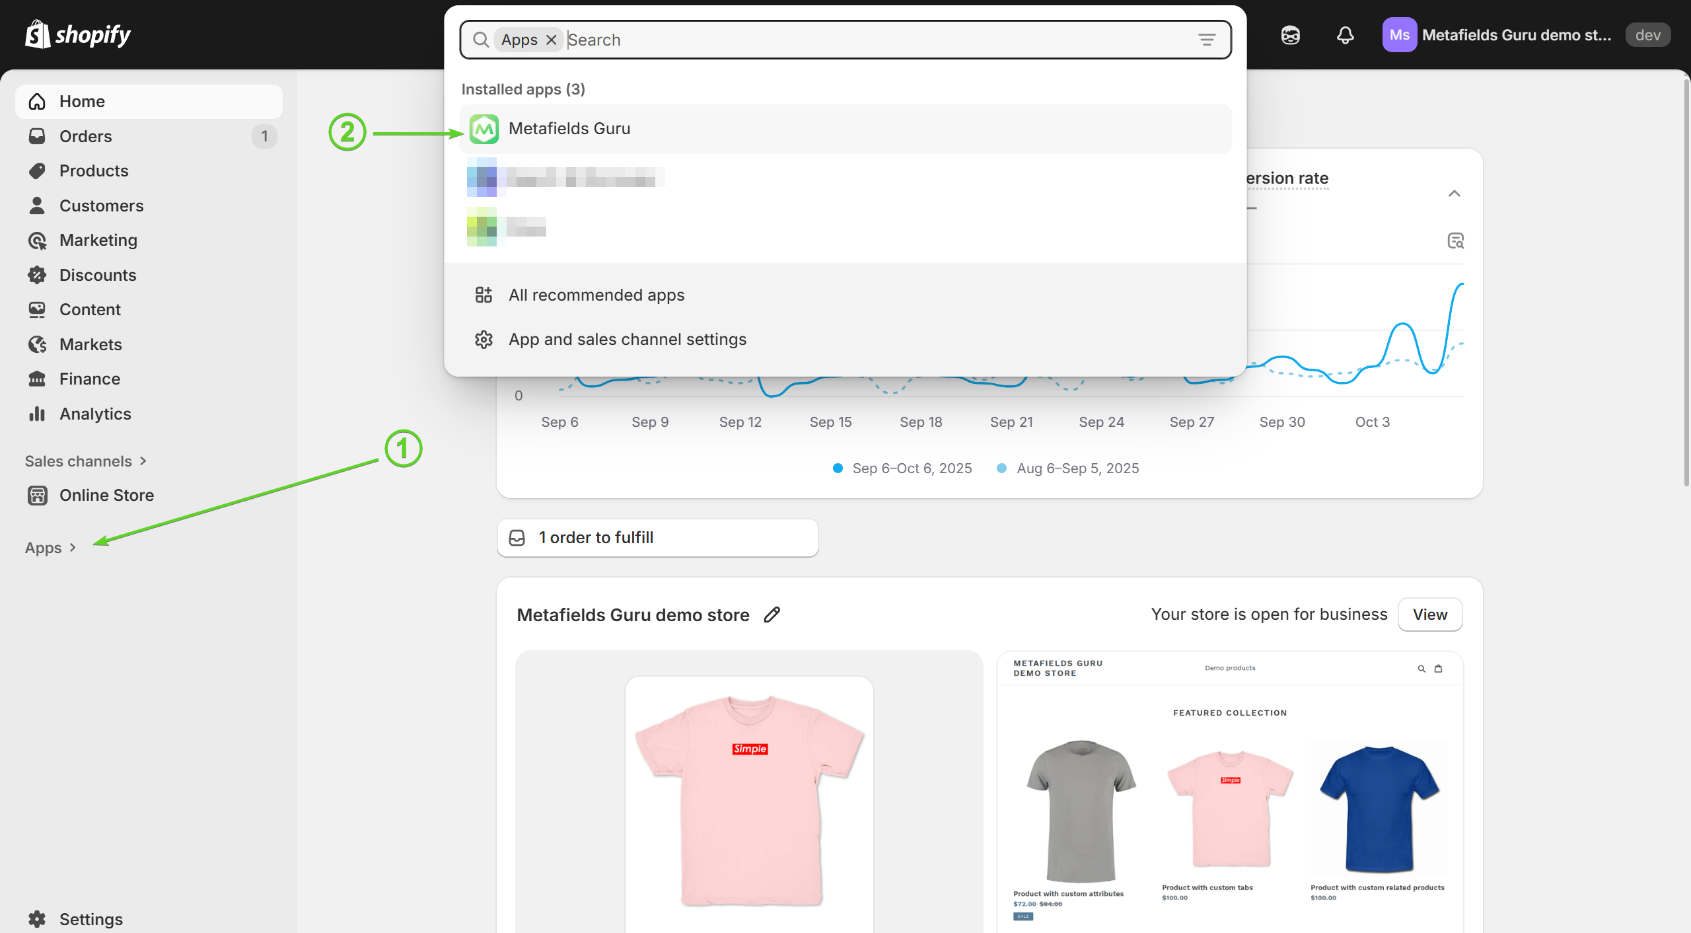Open App and sales channel settings

coord(627,339)
